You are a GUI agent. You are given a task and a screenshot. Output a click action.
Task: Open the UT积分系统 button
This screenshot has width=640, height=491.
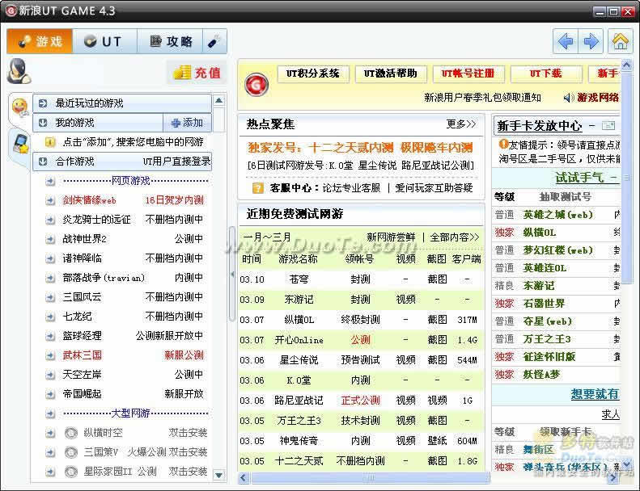tap(313, 73)
